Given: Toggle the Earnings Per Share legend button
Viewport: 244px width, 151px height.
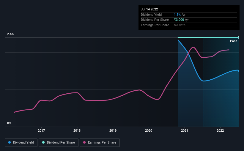Looking at the screenshot, I should [100, 143].
